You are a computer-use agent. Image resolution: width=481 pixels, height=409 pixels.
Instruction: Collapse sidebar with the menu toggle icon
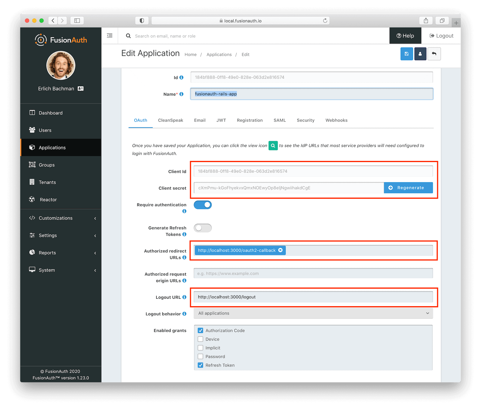[x=110, y=35]
